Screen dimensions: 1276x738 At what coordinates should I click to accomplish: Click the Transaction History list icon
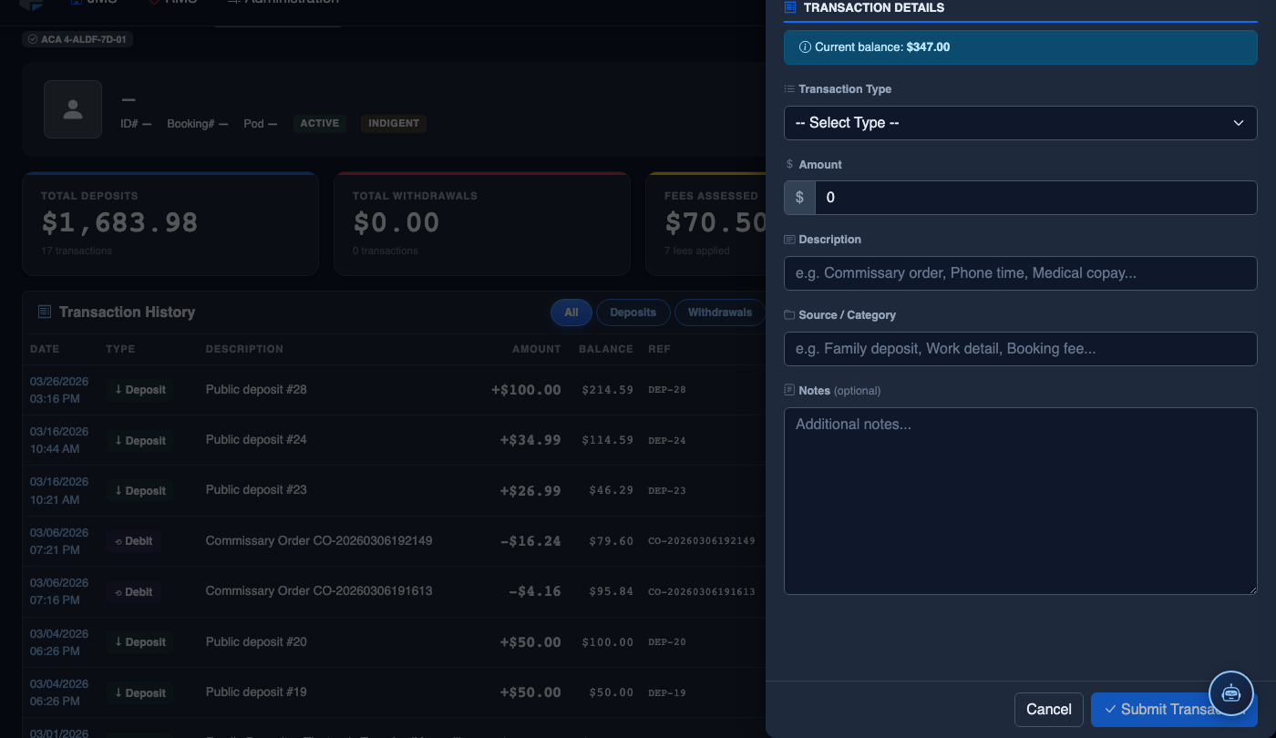coord(44,312)
